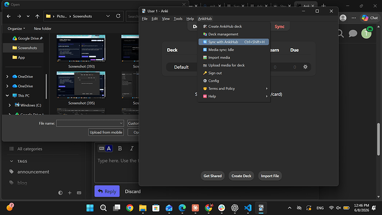382x215 pixels.
Task: Collapse the TAGS sidebar section
Action: click(12, 161)
